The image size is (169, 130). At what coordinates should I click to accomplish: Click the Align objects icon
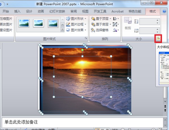115,19
